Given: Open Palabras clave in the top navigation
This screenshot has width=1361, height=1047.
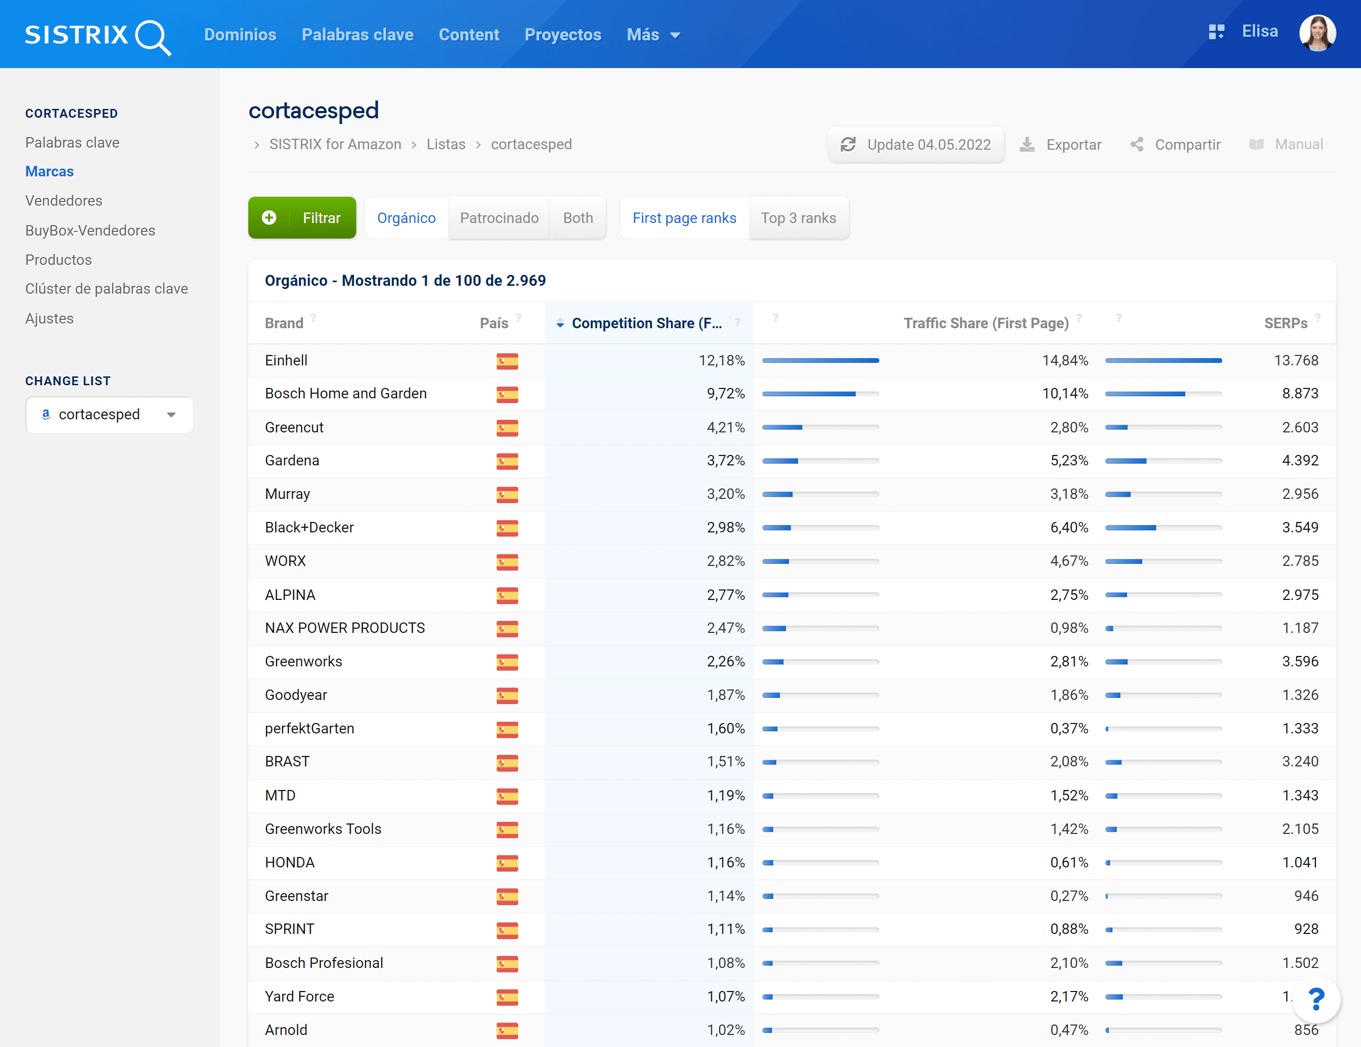Looking at the screenshot, I should (357, 35).
